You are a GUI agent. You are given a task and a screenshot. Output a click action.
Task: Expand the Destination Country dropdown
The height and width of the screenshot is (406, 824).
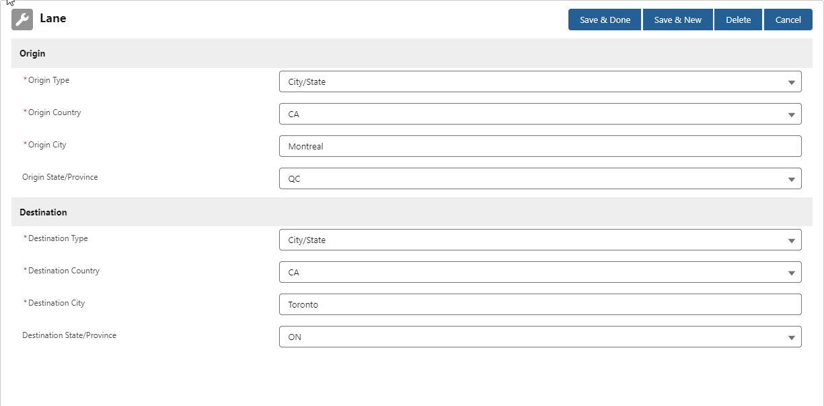point(540,272)
